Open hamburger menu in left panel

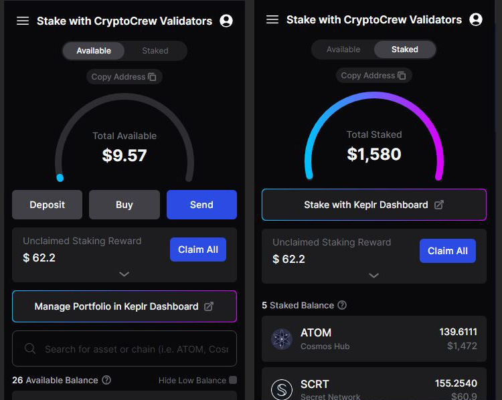[23, 21]
